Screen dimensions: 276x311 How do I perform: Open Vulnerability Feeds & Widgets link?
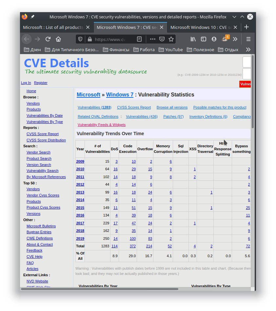[102, 125]
